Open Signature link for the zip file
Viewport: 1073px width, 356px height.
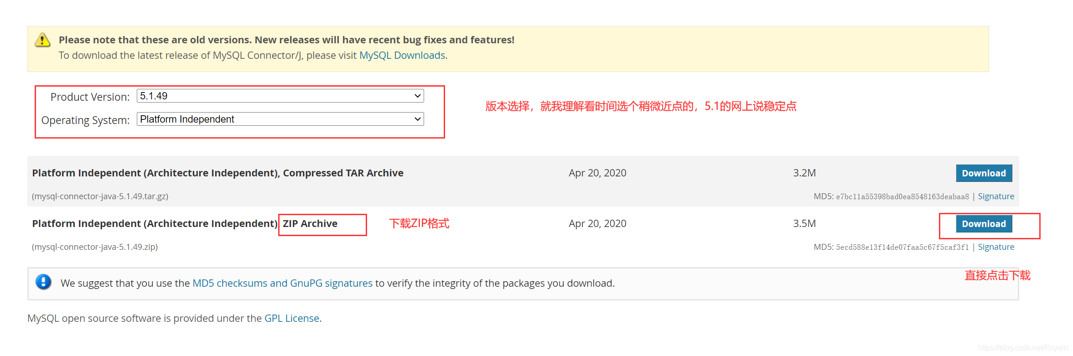tap(996, 247)
